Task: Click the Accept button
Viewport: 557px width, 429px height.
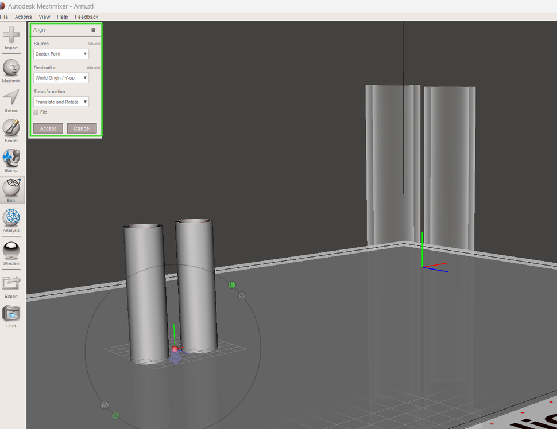Action: pos(48,128)
